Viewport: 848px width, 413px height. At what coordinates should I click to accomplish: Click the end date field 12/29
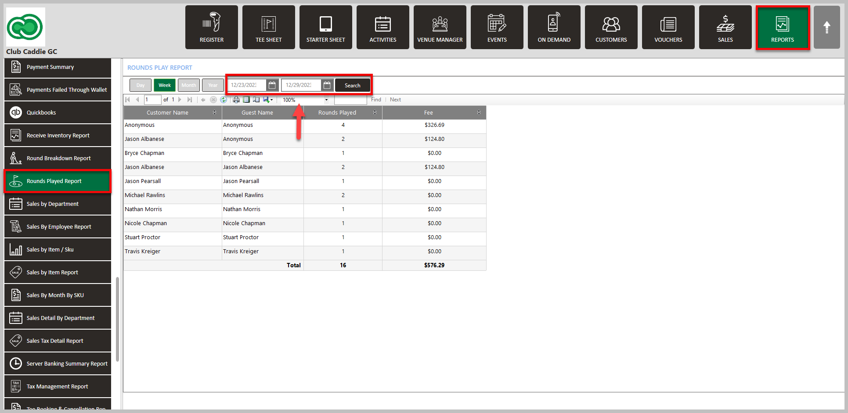(x=302, y=85)
